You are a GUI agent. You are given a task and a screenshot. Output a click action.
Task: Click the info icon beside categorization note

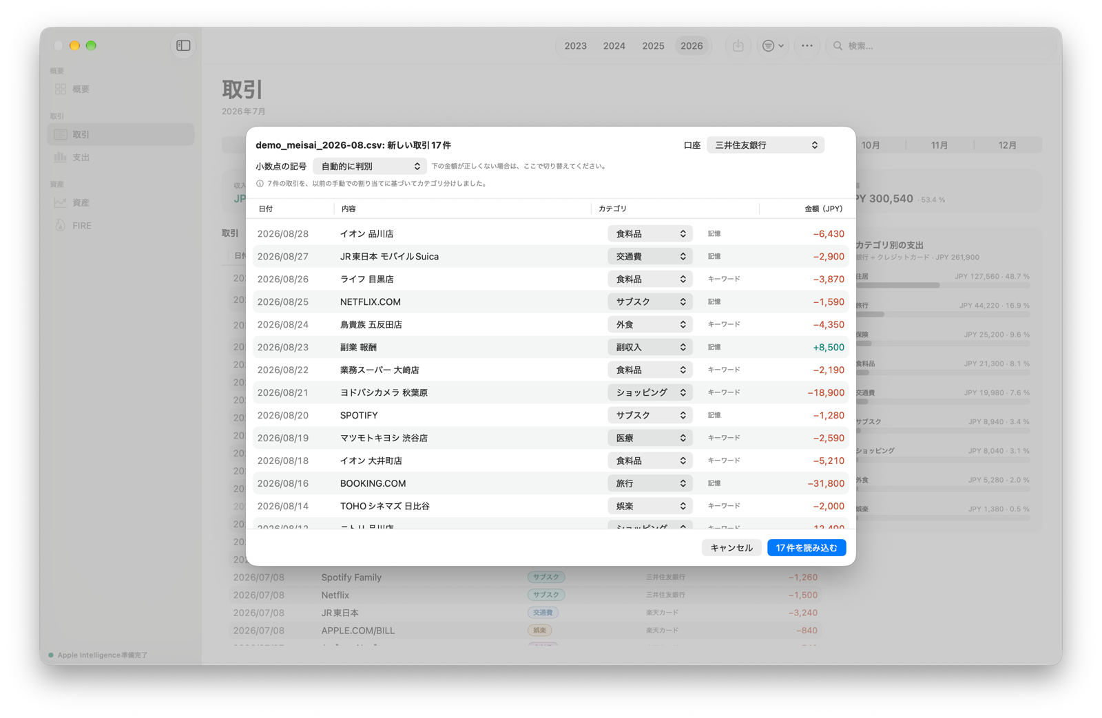(x=260, y=184)
